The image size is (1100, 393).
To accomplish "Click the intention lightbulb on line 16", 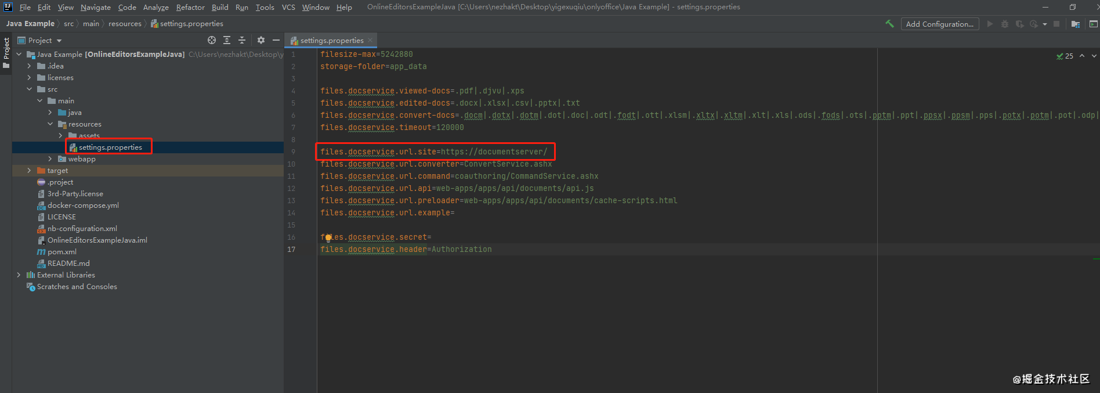I will (328, 237).
